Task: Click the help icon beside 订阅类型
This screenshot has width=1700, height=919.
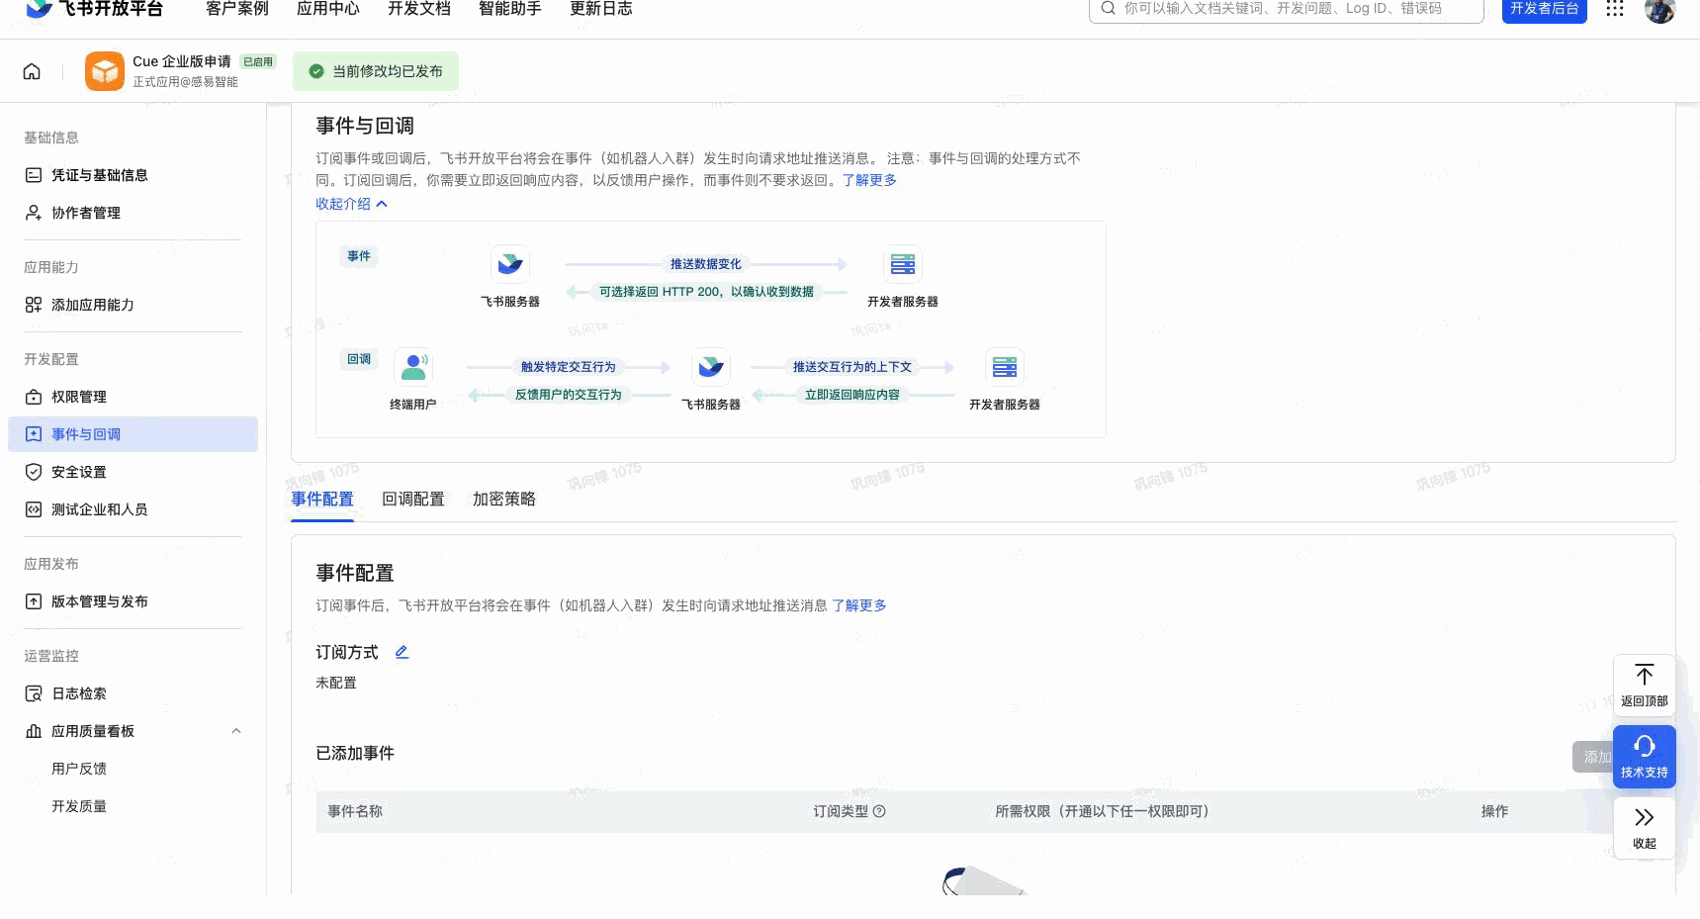Action: point(879,811)
